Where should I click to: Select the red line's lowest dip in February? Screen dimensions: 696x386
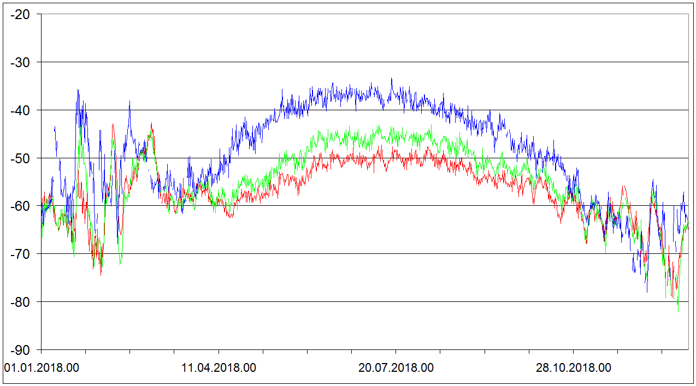point(101,274)
